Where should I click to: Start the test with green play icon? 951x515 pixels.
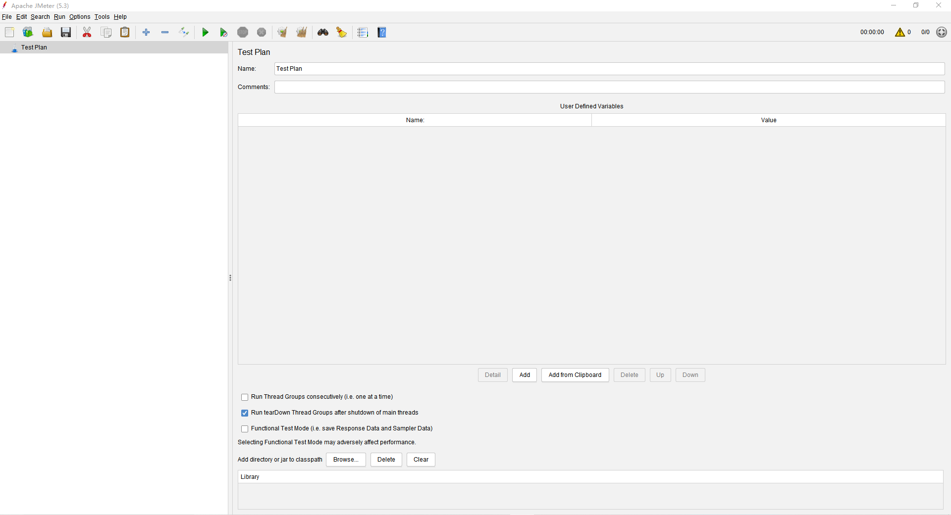[205, 32]
